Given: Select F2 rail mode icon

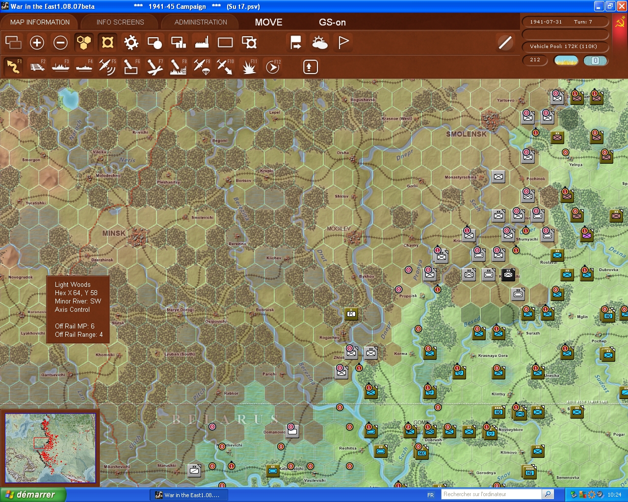Looking at the screenshot, I should pos(37,67).
